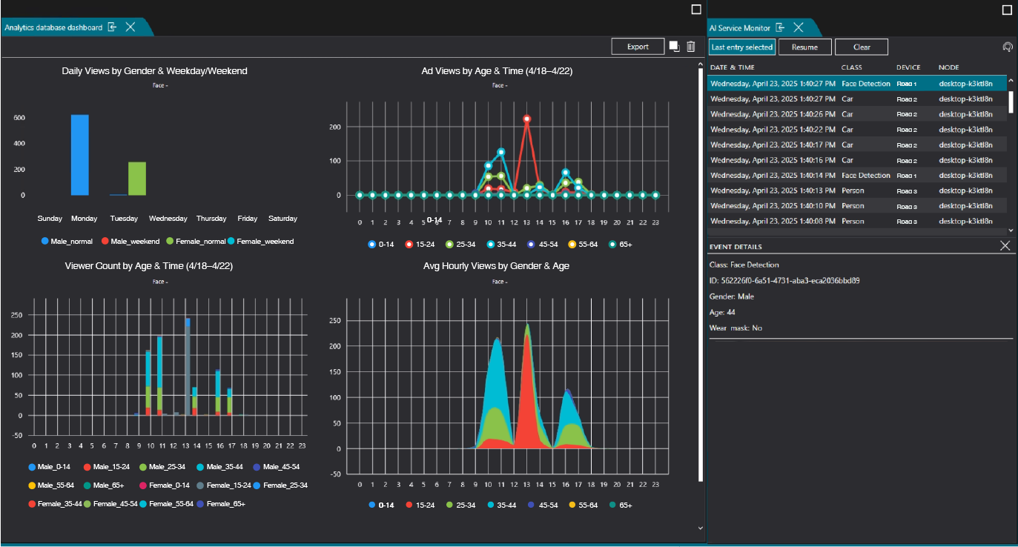1018x547 pixels.
Task: Click the delete (trash) icon in dashboard toolbar
Action: point(690,47)
